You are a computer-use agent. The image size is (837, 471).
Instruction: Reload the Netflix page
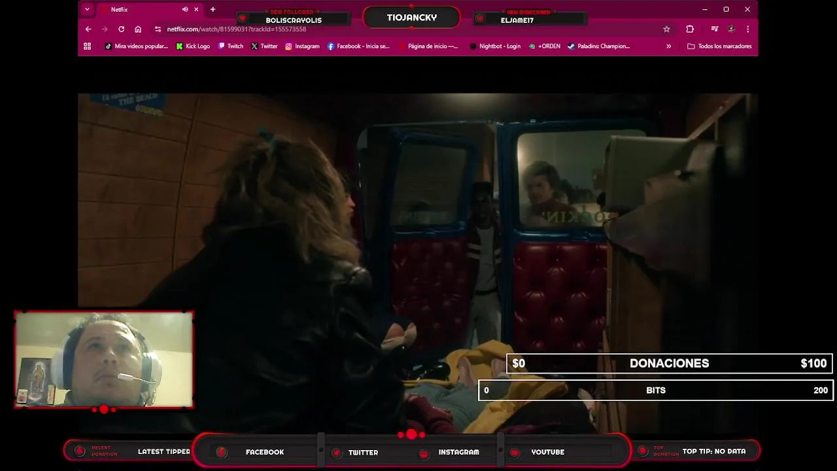(121, 29)
